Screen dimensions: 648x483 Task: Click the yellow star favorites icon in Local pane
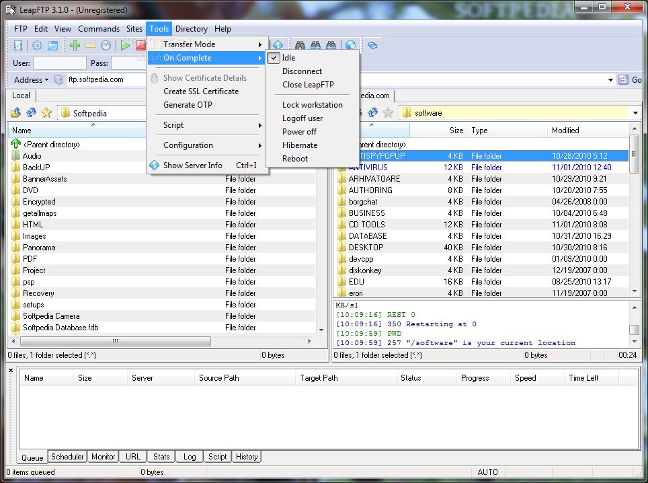click(46, 112)
